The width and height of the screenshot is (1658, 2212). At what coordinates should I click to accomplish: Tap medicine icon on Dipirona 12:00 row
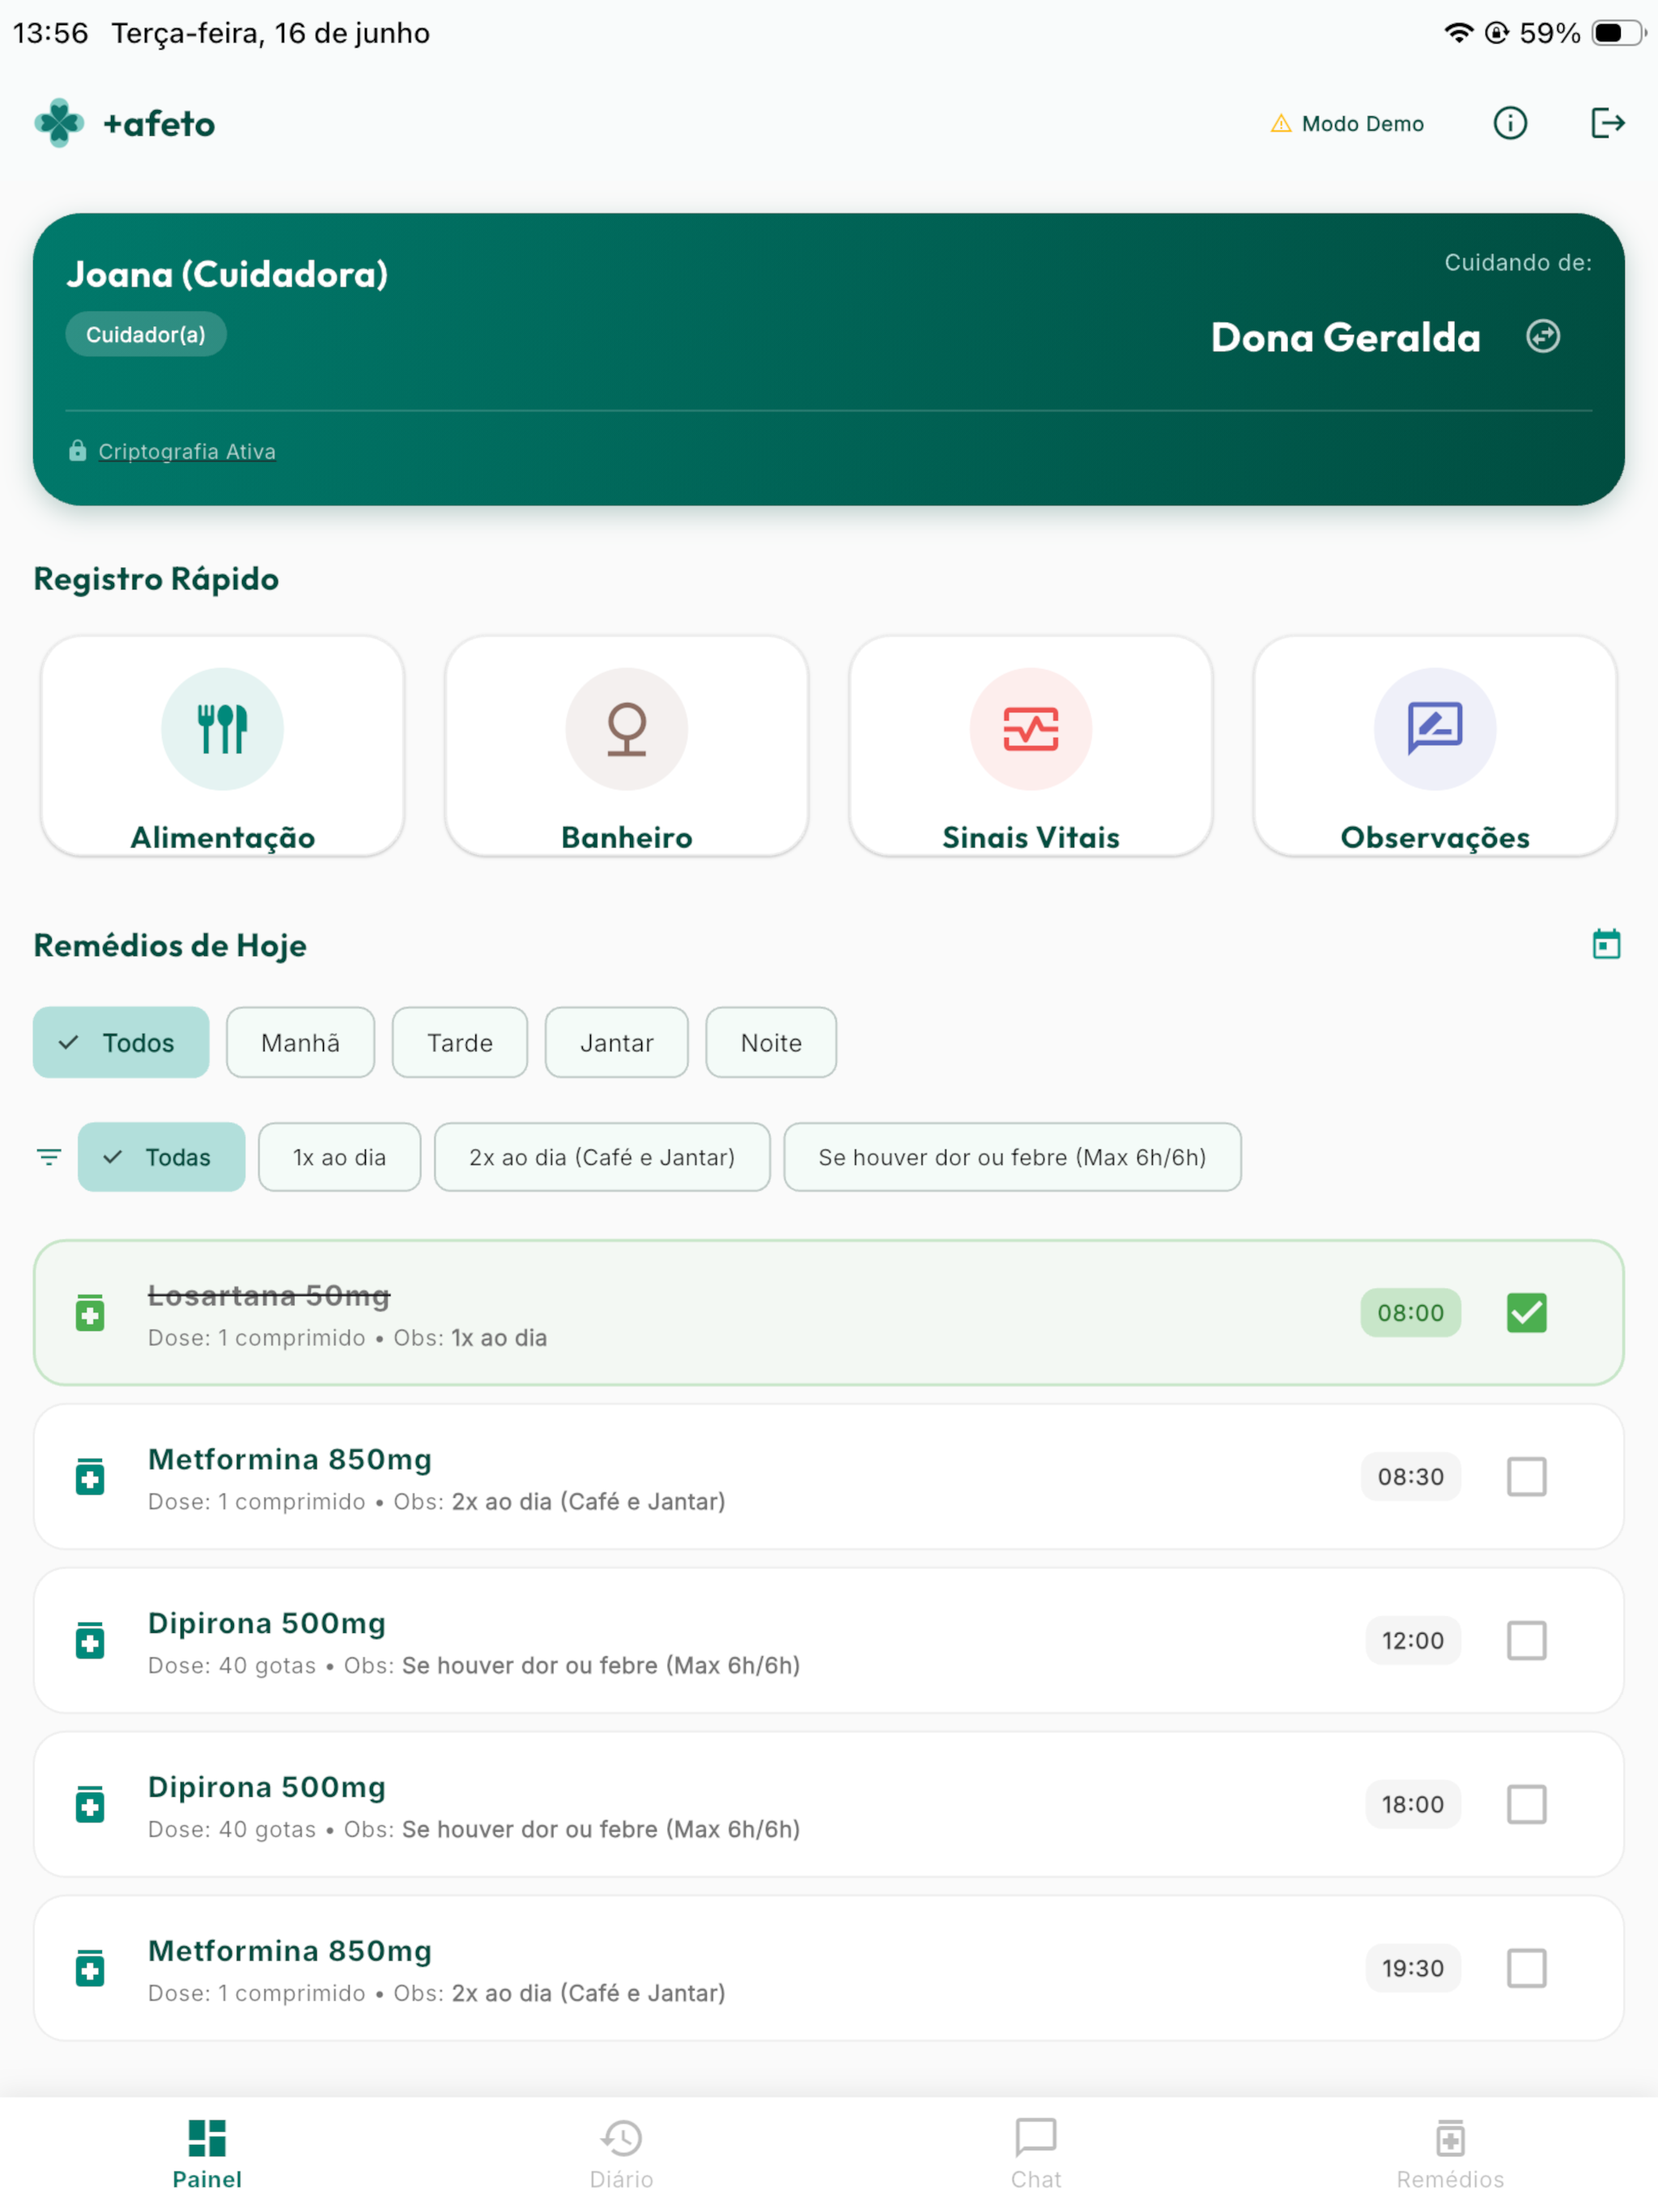[90, 1640]
